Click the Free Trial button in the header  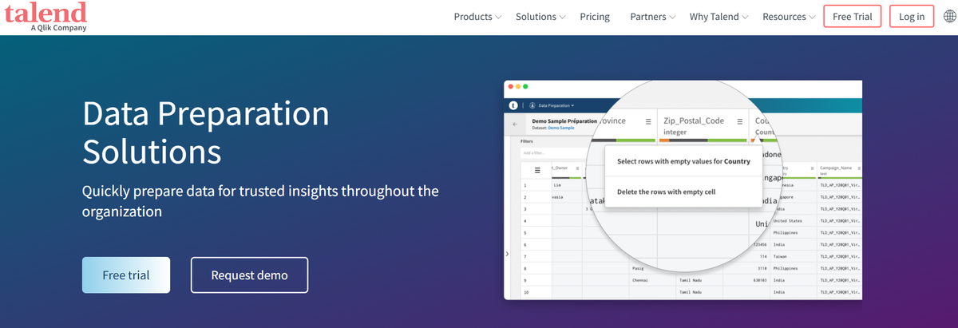(853, 17)
